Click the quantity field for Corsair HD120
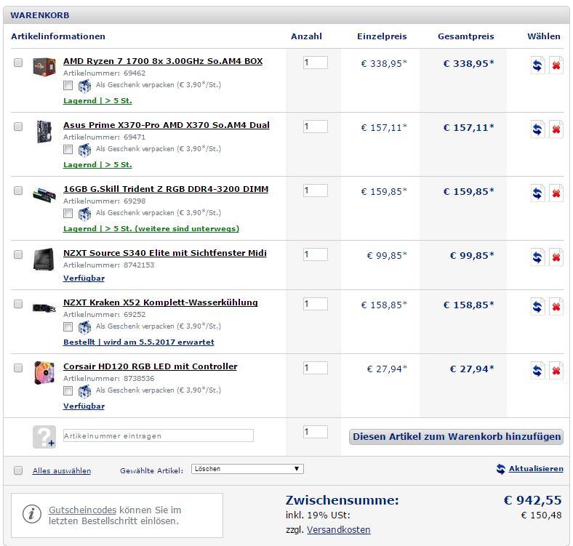Image resolution: width=573 pixels, height=546 pixels. 315,368
